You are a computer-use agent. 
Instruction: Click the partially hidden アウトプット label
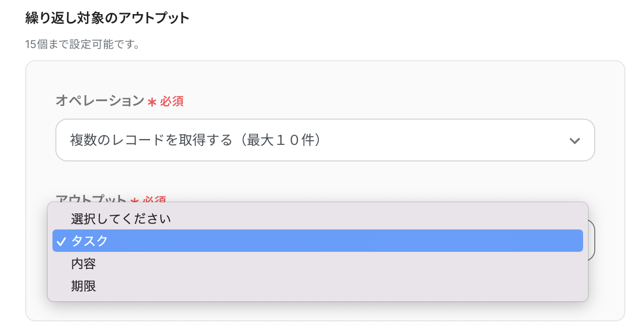91,199
